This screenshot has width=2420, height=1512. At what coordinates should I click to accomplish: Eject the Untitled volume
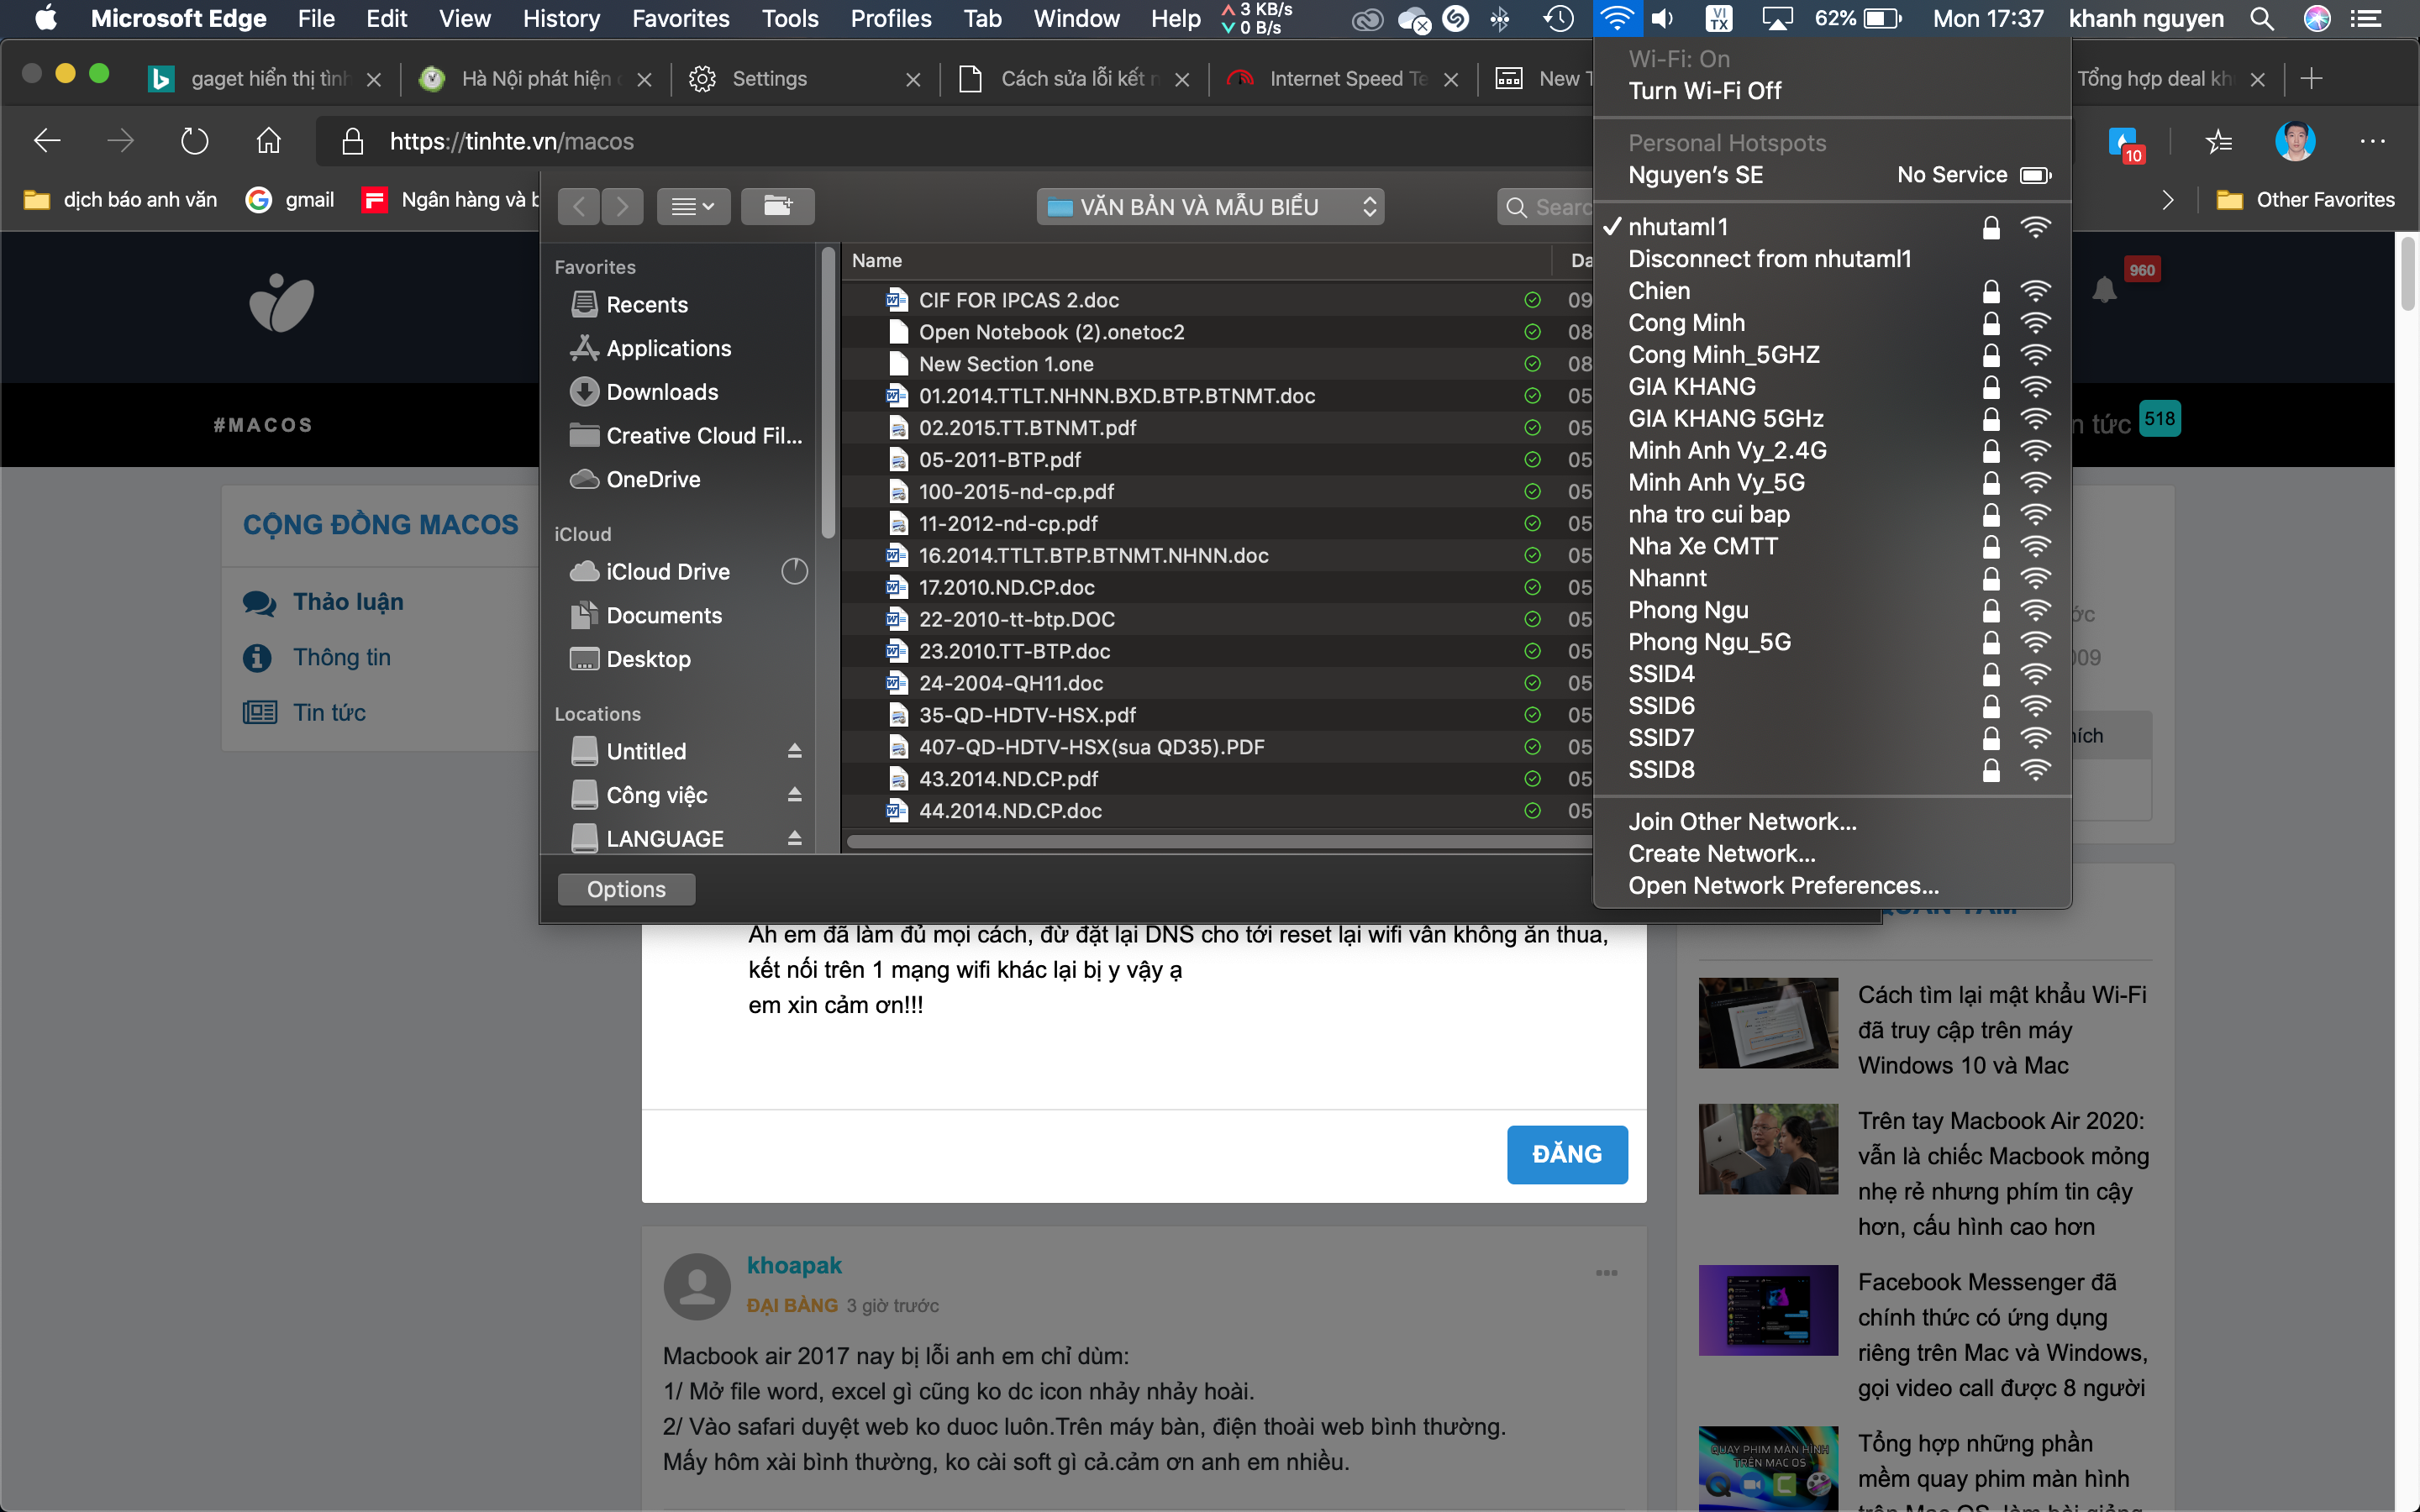click(x=794, y=750)
